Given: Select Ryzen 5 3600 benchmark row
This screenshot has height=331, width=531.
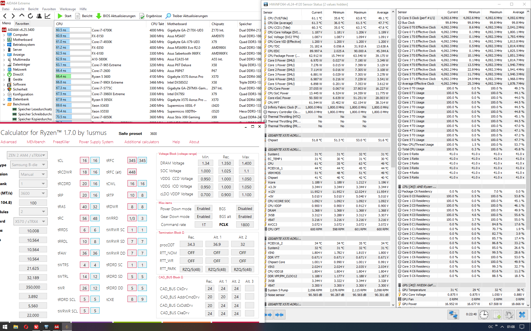Looking at the screenshot, I should point(158,77).
